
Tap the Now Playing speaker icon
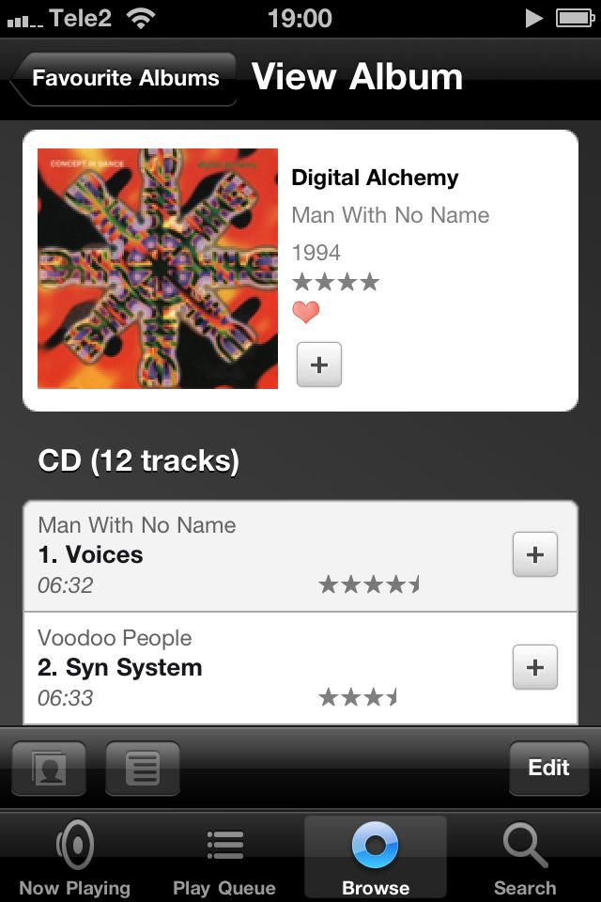tap(75, 845)
